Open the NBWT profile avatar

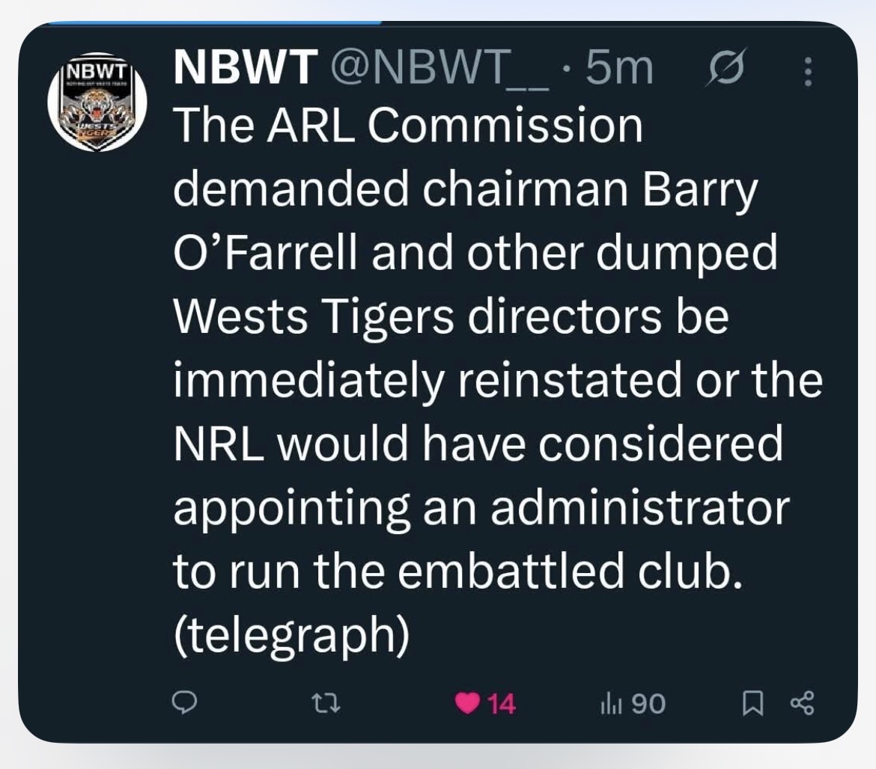pyautogui.click(x=97, y=102)
